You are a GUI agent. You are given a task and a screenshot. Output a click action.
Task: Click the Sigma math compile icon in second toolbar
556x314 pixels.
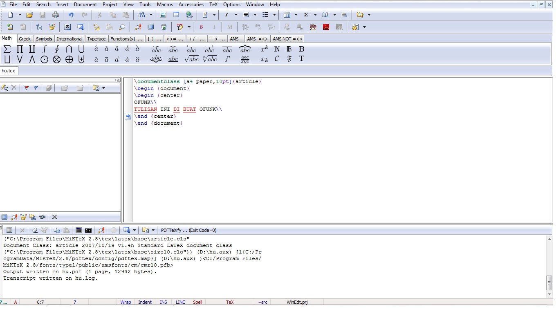[67, 27]
